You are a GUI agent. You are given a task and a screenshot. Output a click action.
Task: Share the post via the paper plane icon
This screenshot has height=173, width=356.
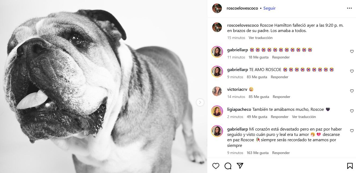pyautogui.click(x=240, y=166)
